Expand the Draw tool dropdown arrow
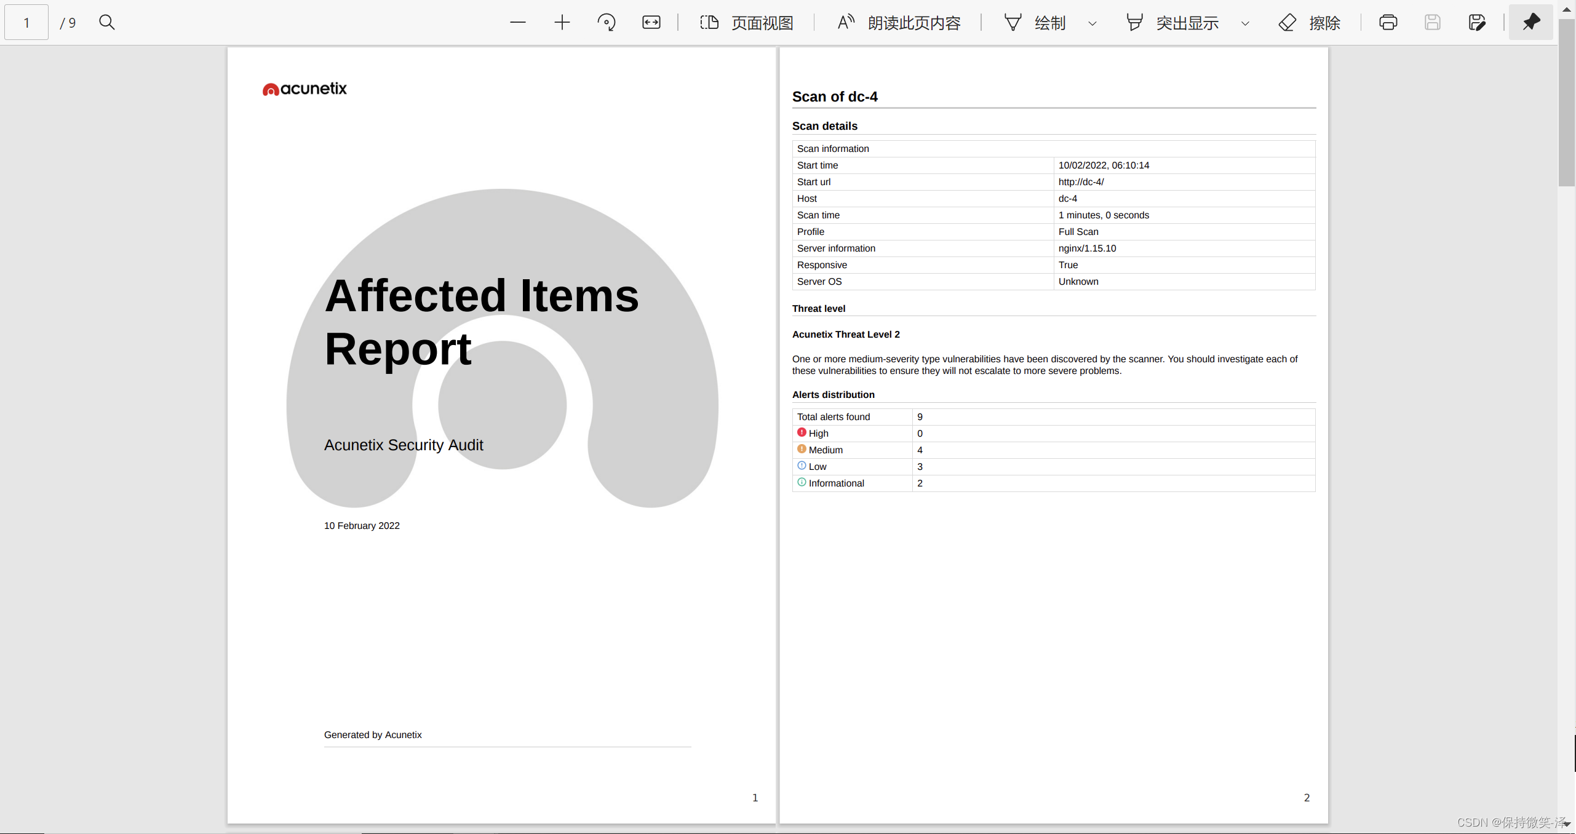The width and height of the screenshot is (1576, 834). pyautogui.click(x=1092, y=23)
